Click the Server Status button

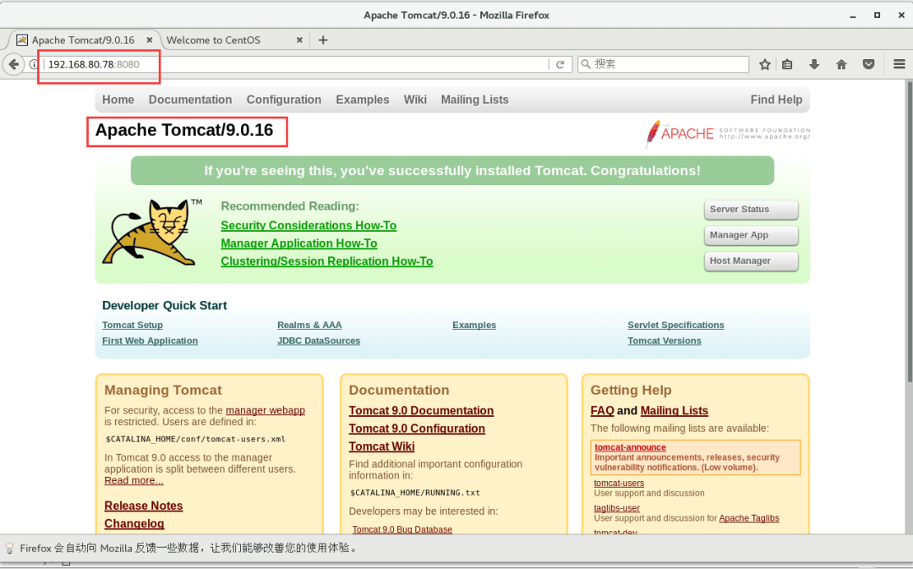[752, 210]
